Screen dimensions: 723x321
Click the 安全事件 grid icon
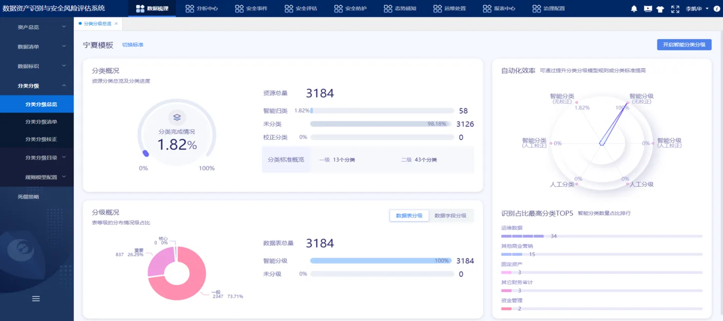(239, 8)
